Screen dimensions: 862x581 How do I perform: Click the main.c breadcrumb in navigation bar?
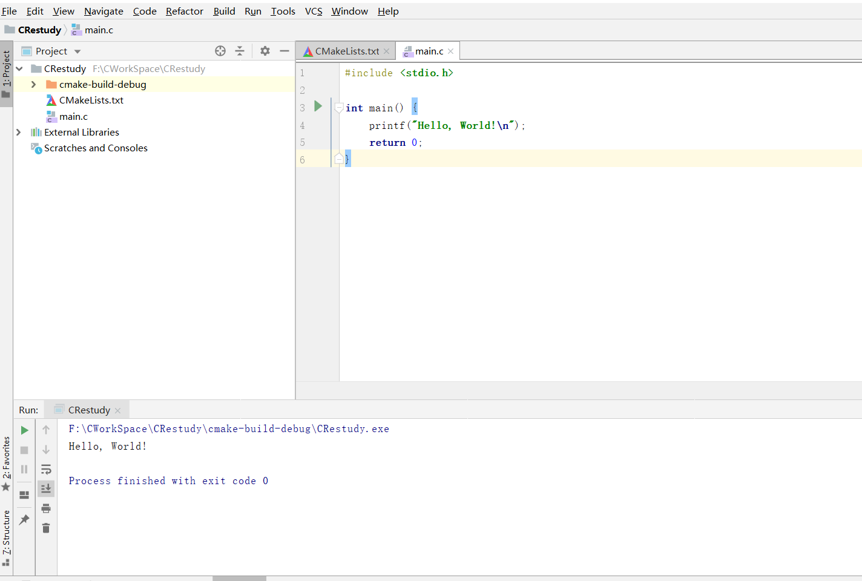coord(93,30)
